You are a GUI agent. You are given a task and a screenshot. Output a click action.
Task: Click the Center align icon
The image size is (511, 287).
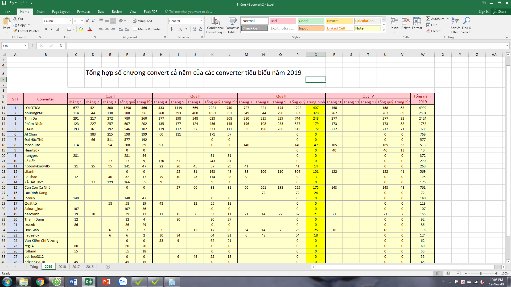pos(107,29)
